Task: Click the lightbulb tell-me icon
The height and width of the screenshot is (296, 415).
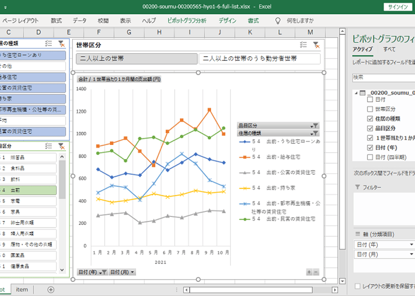Action: [x=278, y=21]
